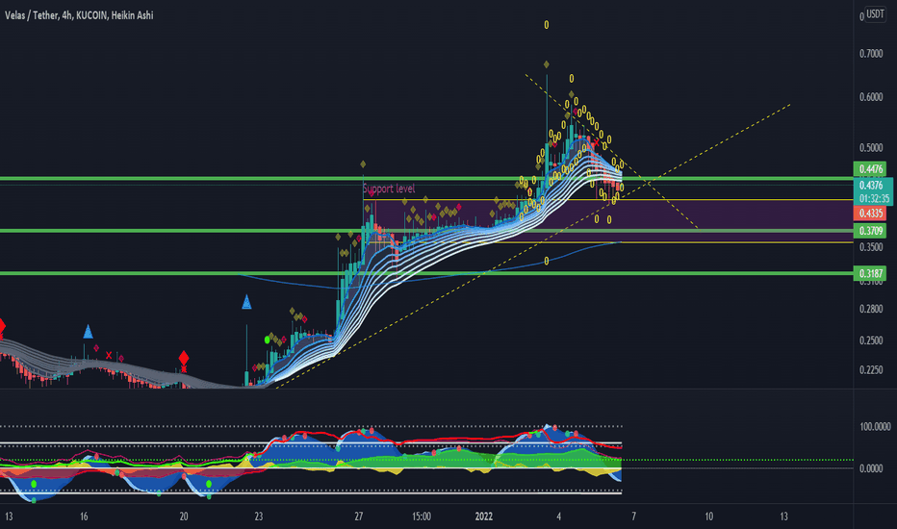The width and height of the screenshot is (897, 529).
Task: Click the current price label 0.4376
Action: [872, 185]
